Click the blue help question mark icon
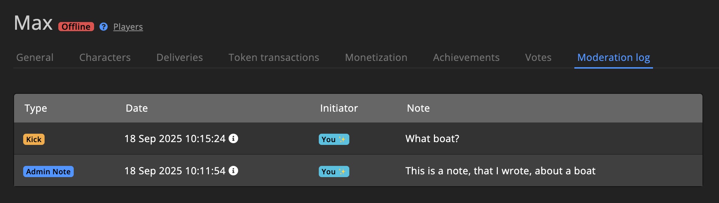Viewport: 719px width, 203px height. [x=104, y=27]
